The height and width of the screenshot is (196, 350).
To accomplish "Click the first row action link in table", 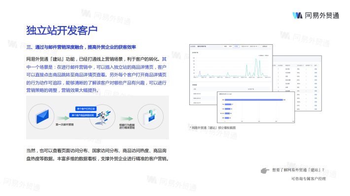I will (x=315, y=69).
